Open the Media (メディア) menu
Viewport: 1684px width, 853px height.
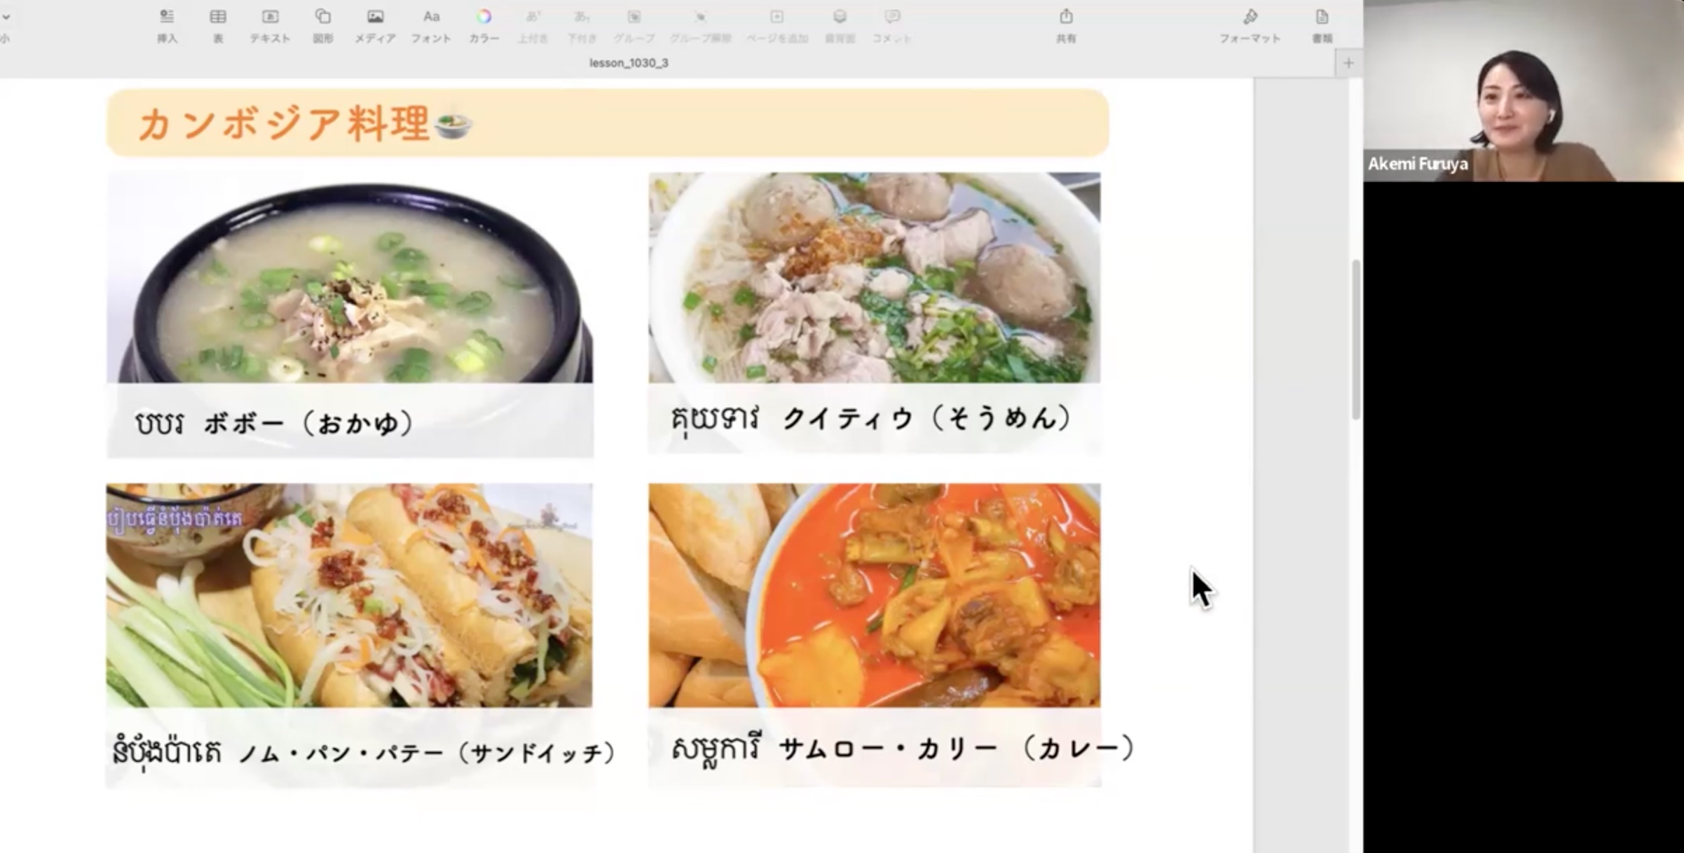pos(375,17)
